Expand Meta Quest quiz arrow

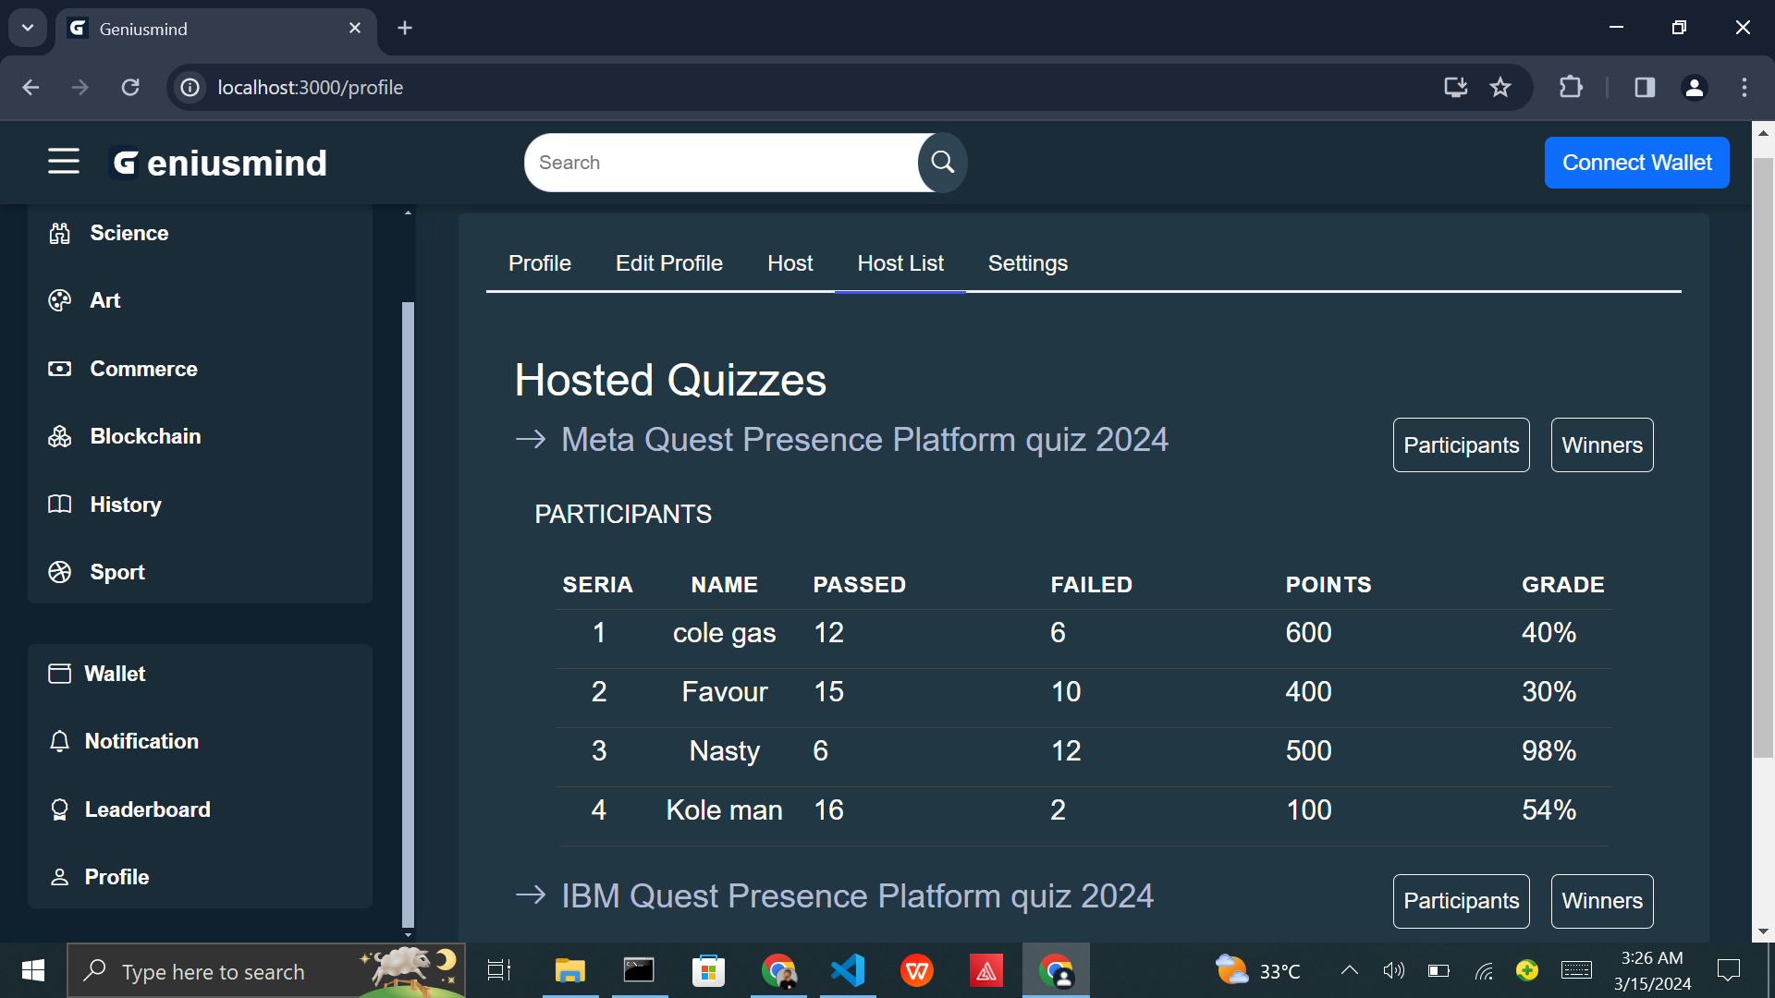pyautogui.click(x=531, y=439)
